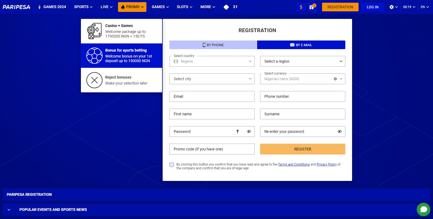
Task: Expand the More menu
Action: 208,7
